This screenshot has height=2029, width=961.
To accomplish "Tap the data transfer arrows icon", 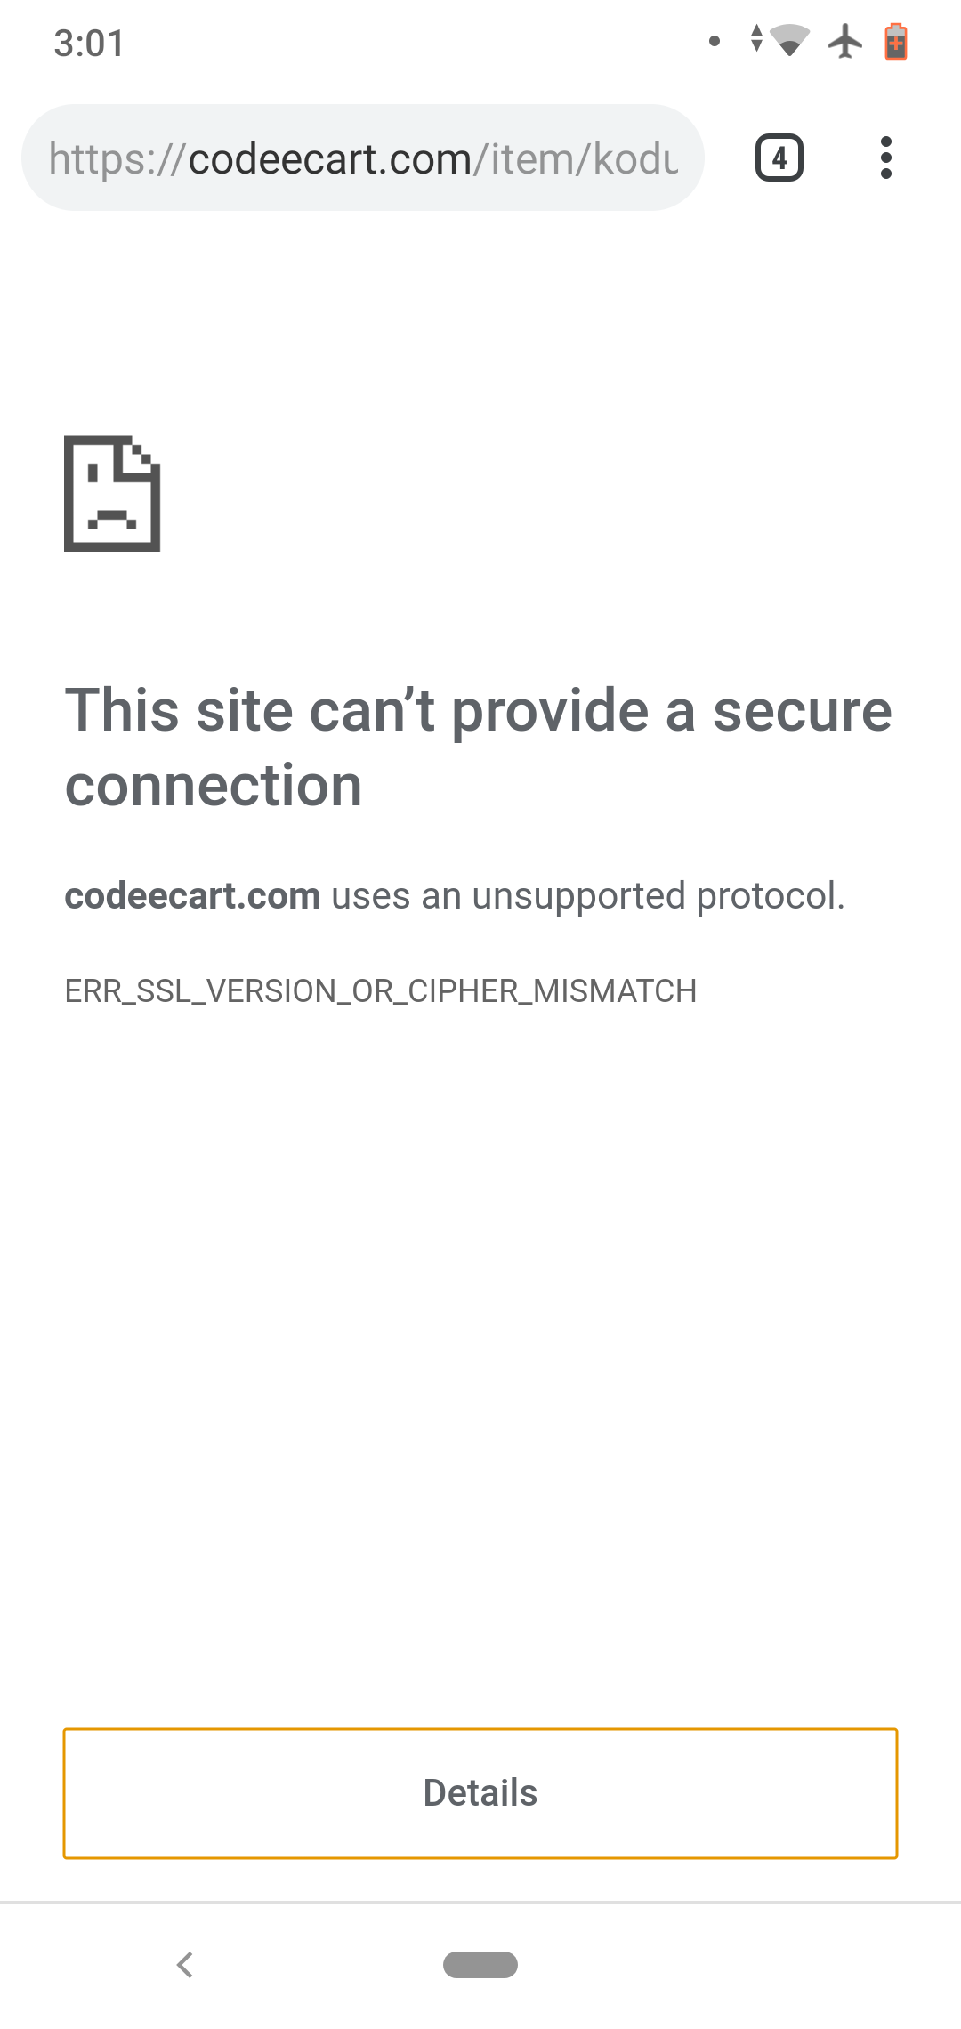I will [756, 38].
